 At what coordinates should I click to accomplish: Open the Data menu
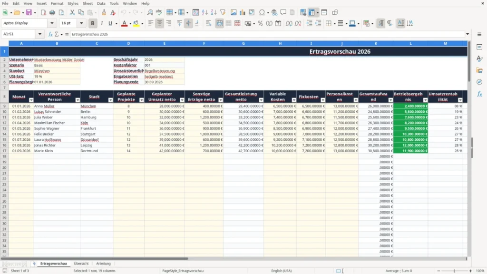[101, 3]
